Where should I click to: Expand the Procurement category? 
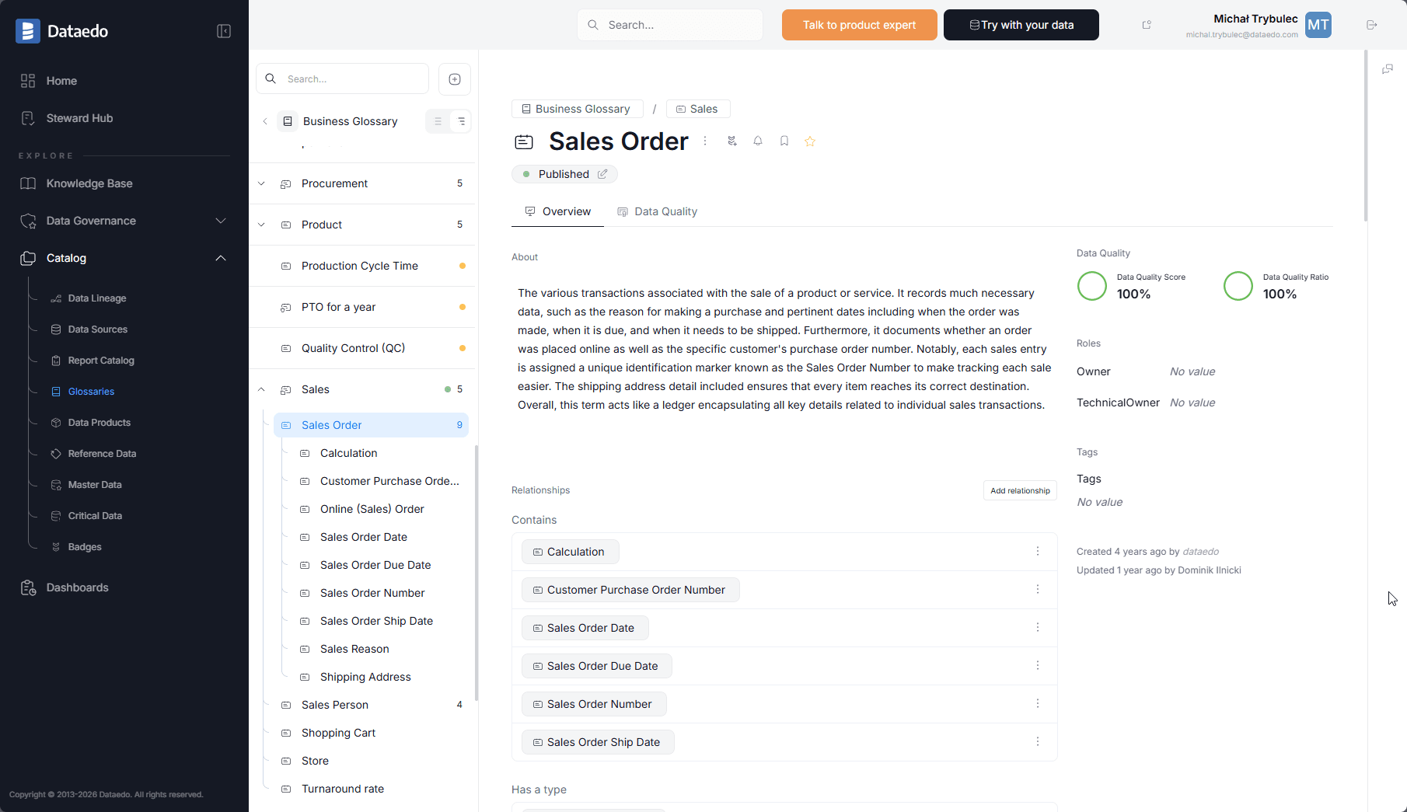(261, 183)
